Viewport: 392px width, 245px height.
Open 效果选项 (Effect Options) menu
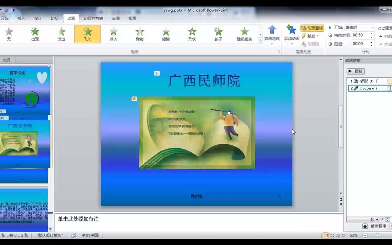pos(272,35)
